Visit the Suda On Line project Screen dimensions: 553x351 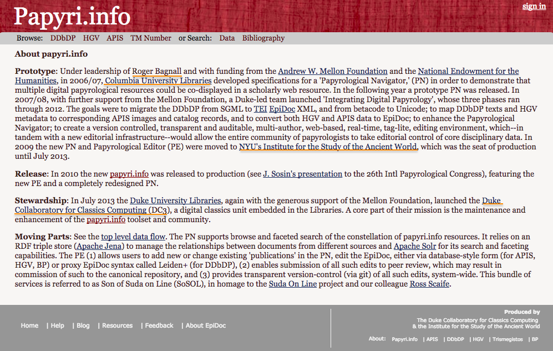click(293, 284)
